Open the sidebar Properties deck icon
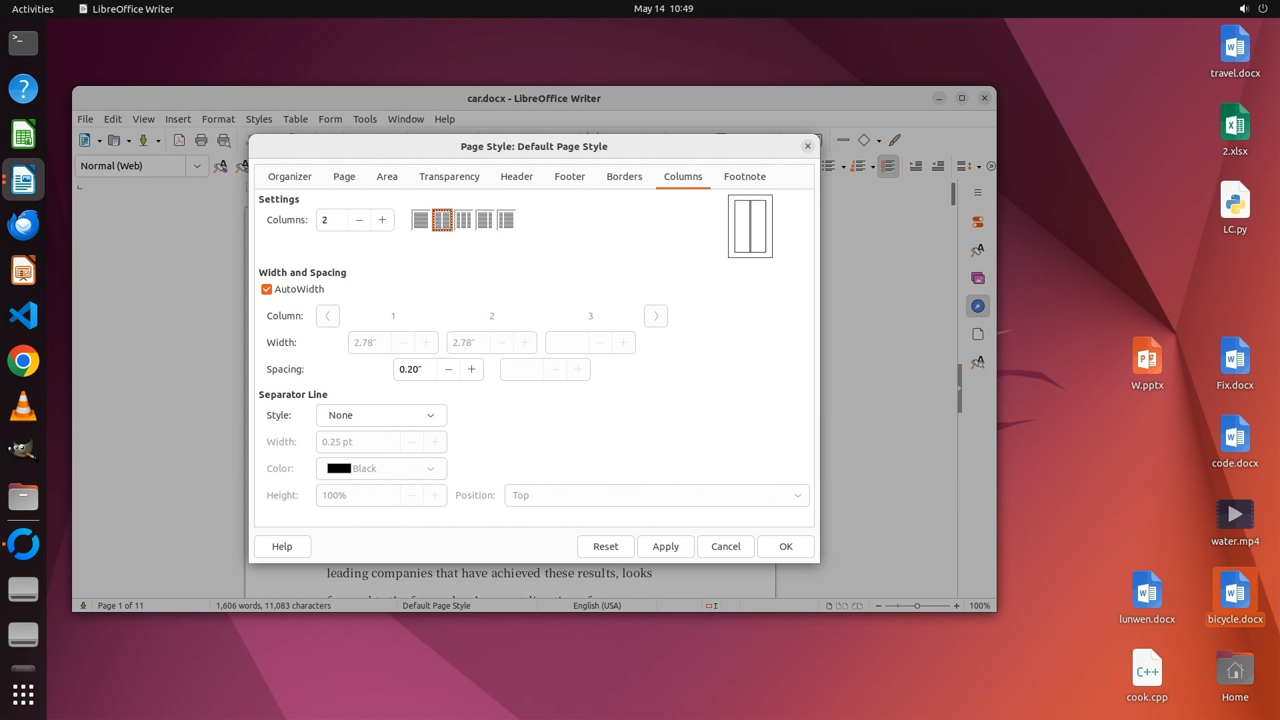 978,222
